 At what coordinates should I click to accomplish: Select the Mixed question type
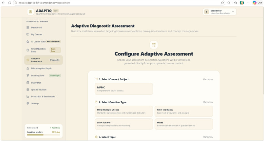coord(184,124)
